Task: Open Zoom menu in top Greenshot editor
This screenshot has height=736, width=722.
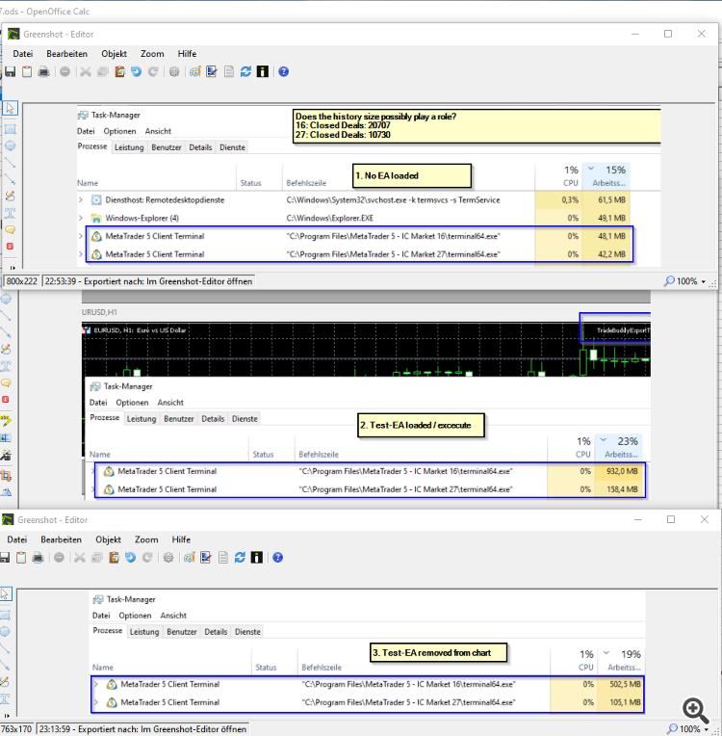Action: [x=152, y=54]
